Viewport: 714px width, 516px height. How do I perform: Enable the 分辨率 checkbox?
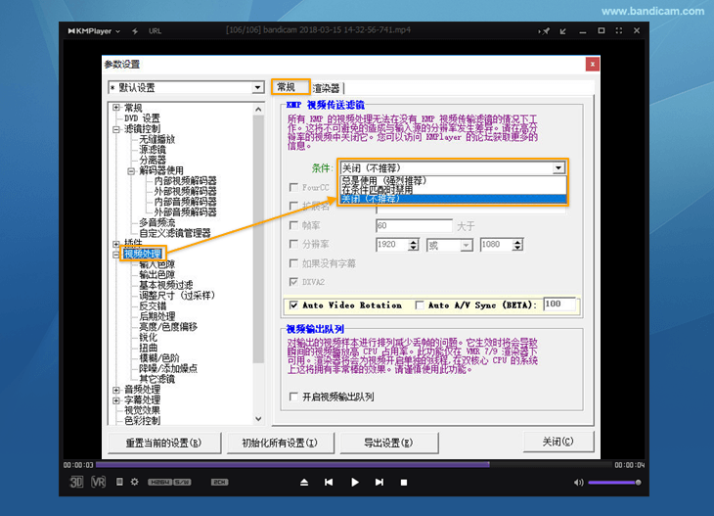(x=293, y=245)
